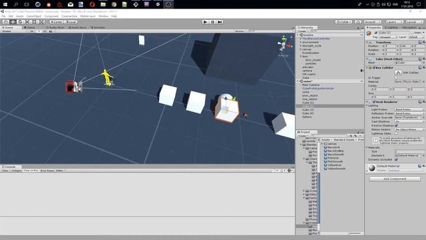Click the Step frame button
Image resolution: width=426 pixels, height=240 pixels.
[220, 22]
